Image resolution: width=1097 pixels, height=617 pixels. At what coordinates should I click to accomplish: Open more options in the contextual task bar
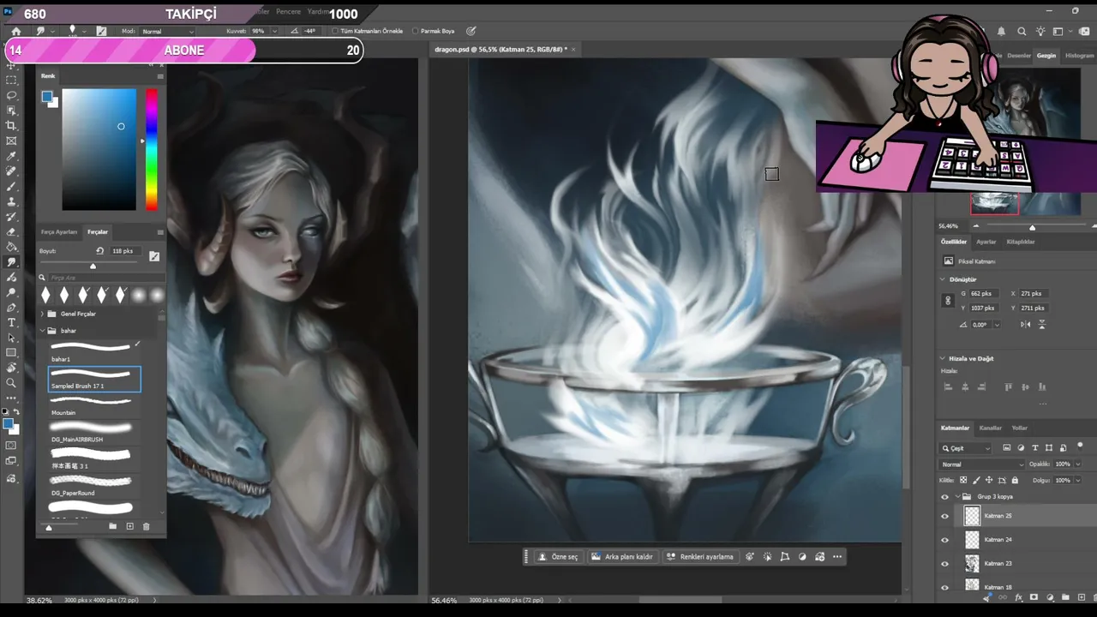point(837,556)
